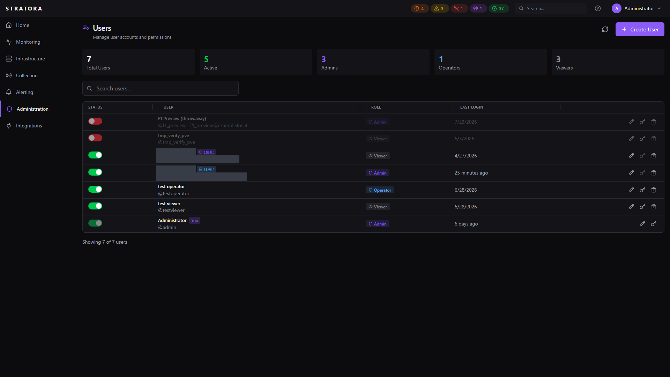Viewport: 670px width, 377px height.
Task: Click the Viewers stat card
Action: (608, 62)
